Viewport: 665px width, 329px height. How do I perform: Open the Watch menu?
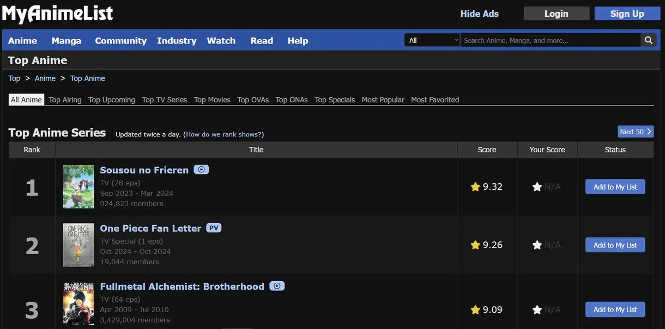tap(221, 41)
